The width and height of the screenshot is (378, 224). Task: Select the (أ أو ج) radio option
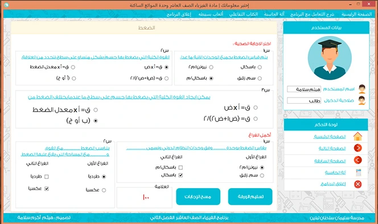point(74,78)
